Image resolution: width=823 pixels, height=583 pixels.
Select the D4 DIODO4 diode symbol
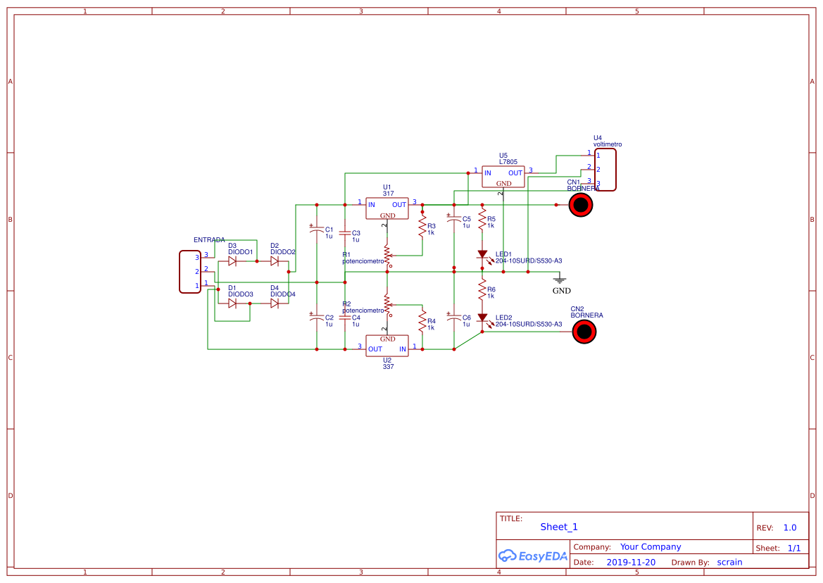pos(275,303)
